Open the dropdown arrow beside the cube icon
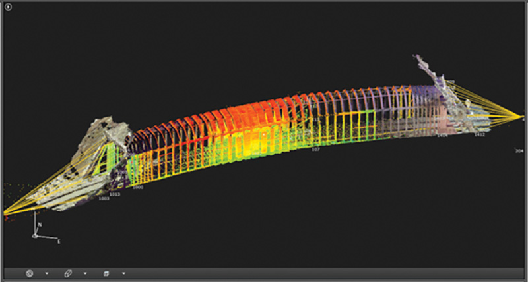This screenshot has height=282, width=528. 123,273
